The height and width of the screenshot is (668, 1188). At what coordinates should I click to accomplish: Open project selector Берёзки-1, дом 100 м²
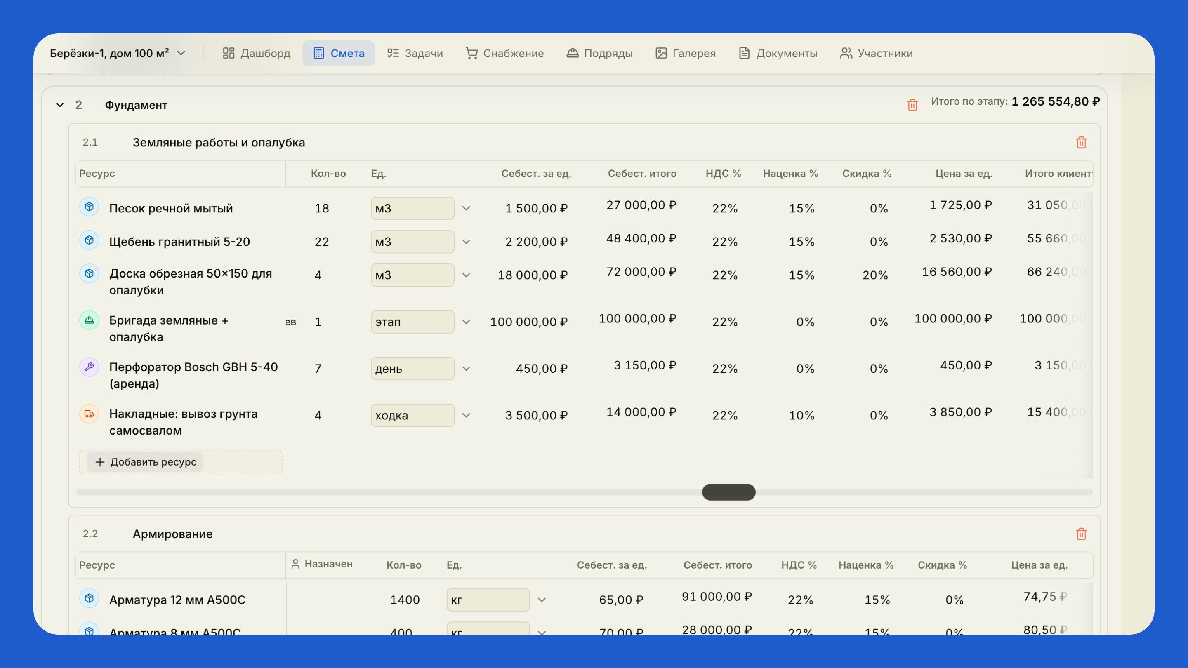(x=118, y=54)
